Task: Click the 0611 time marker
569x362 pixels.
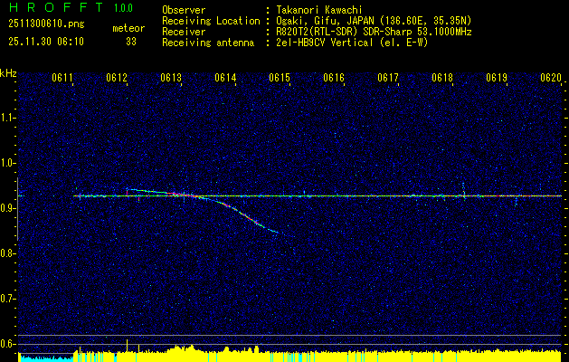Action: 62,79
